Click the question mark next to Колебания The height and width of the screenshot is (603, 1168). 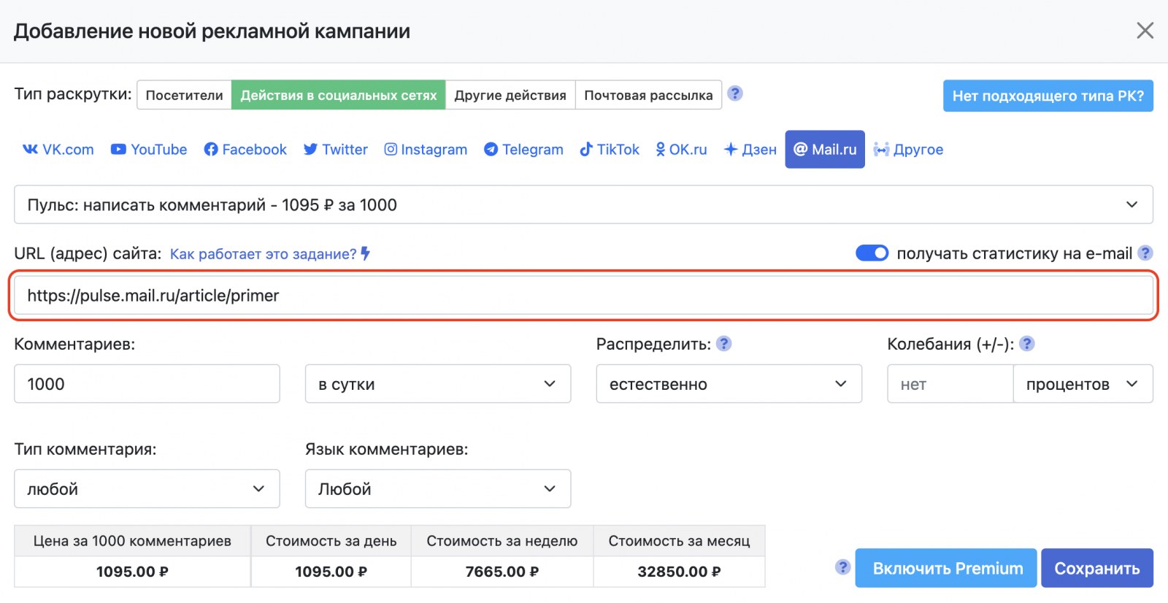1026,343
